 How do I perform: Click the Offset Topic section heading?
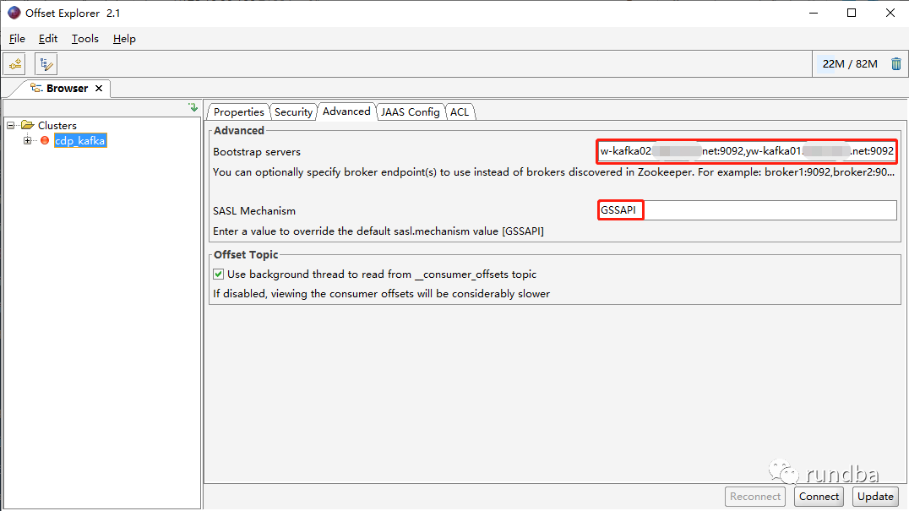(x=246, y=254)
